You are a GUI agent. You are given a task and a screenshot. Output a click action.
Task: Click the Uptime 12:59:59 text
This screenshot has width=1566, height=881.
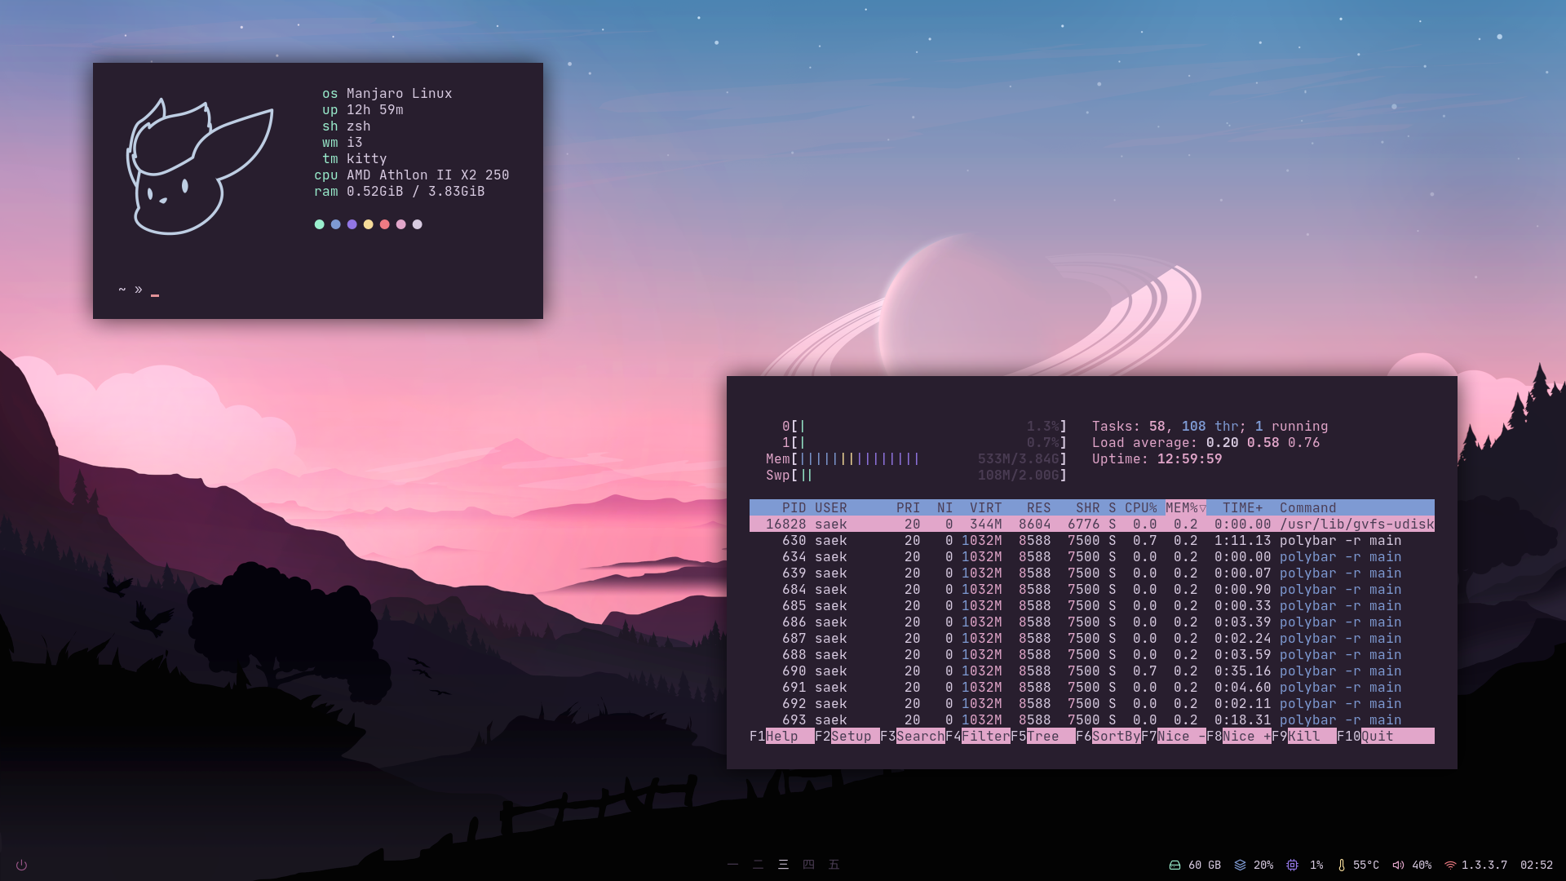pos(1157,459)
